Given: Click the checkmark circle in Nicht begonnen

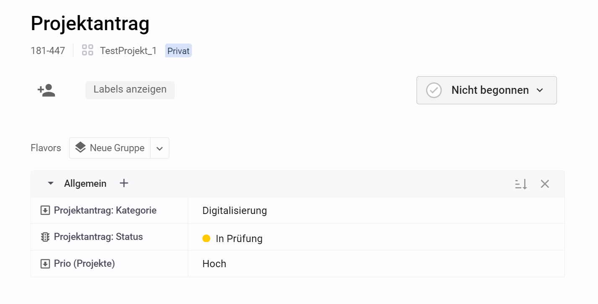Looking at the screenshot, I should pos(434,90).
